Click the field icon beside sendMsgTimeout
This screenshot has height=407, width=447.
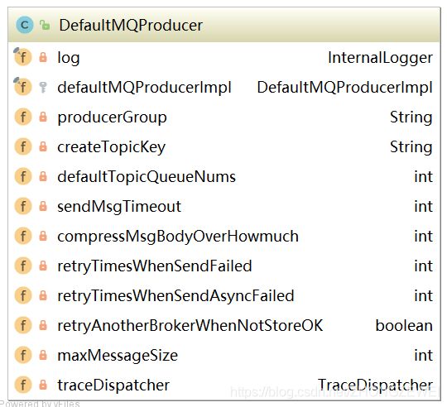point(23,206)
